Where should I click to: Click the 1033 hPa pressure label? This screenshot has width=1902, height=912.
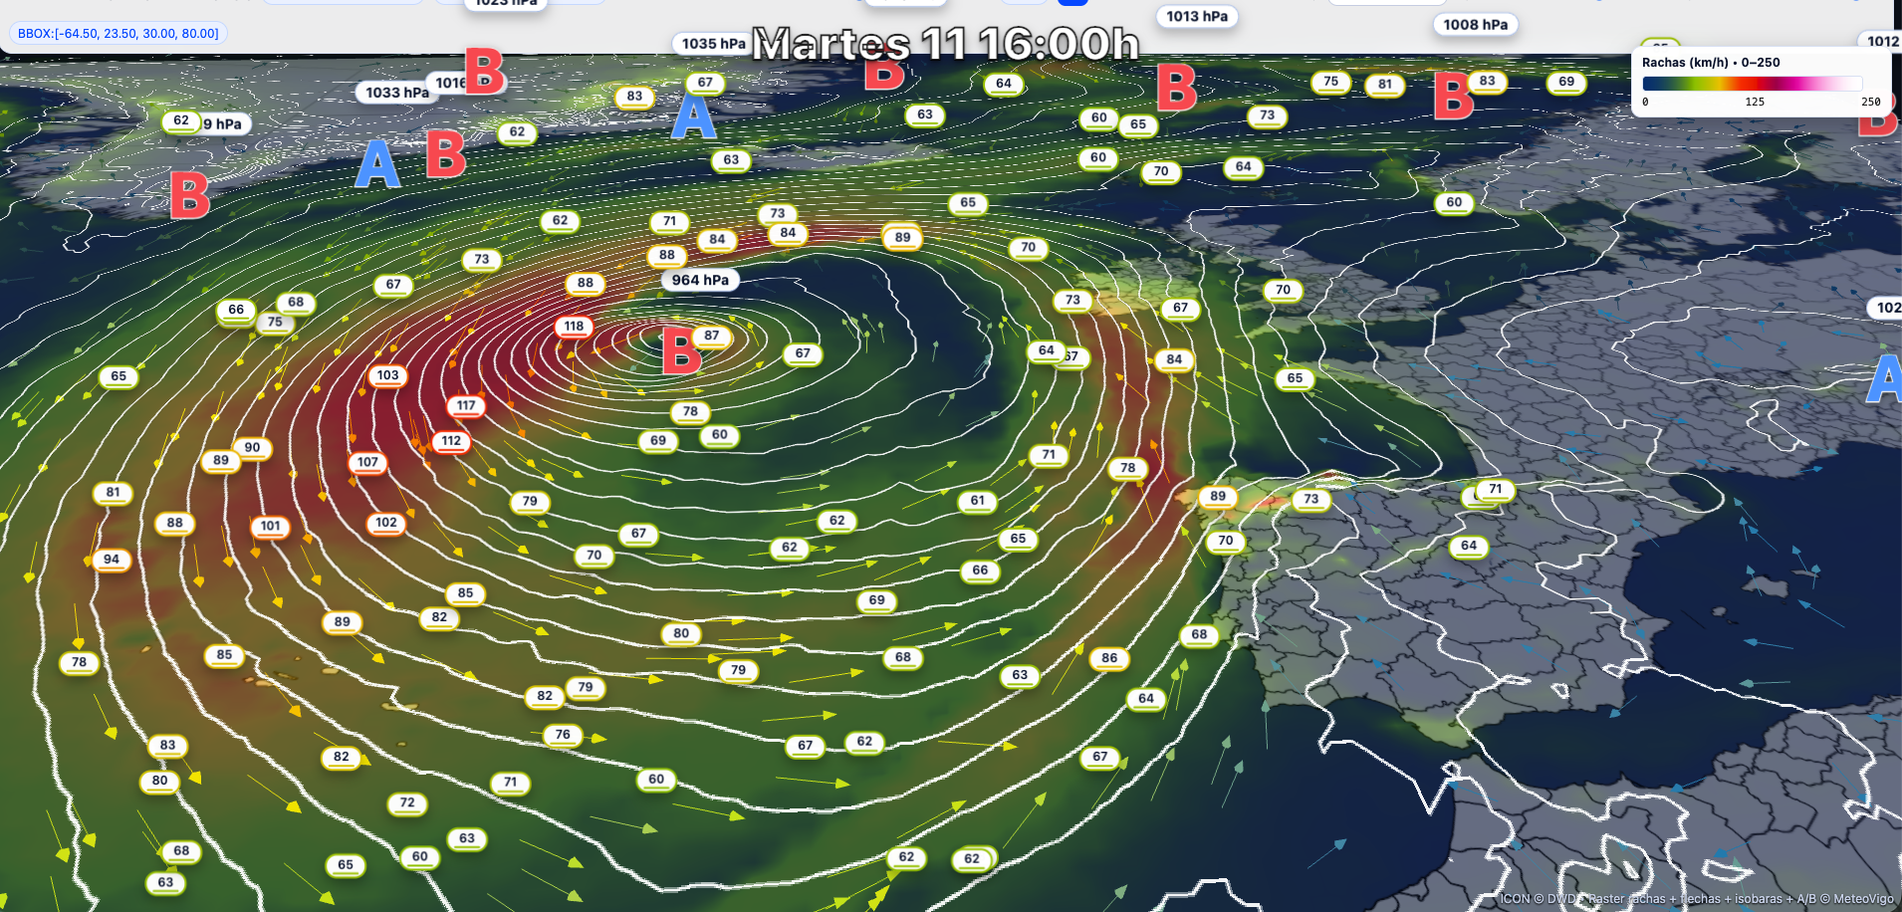pyautogui.click(x=396, y=93)
